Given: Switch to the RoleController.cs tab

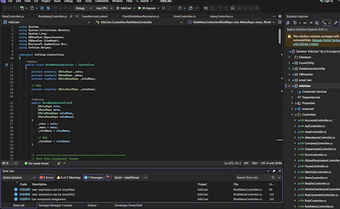Looking at the screenshot, I should click(13, 16).
